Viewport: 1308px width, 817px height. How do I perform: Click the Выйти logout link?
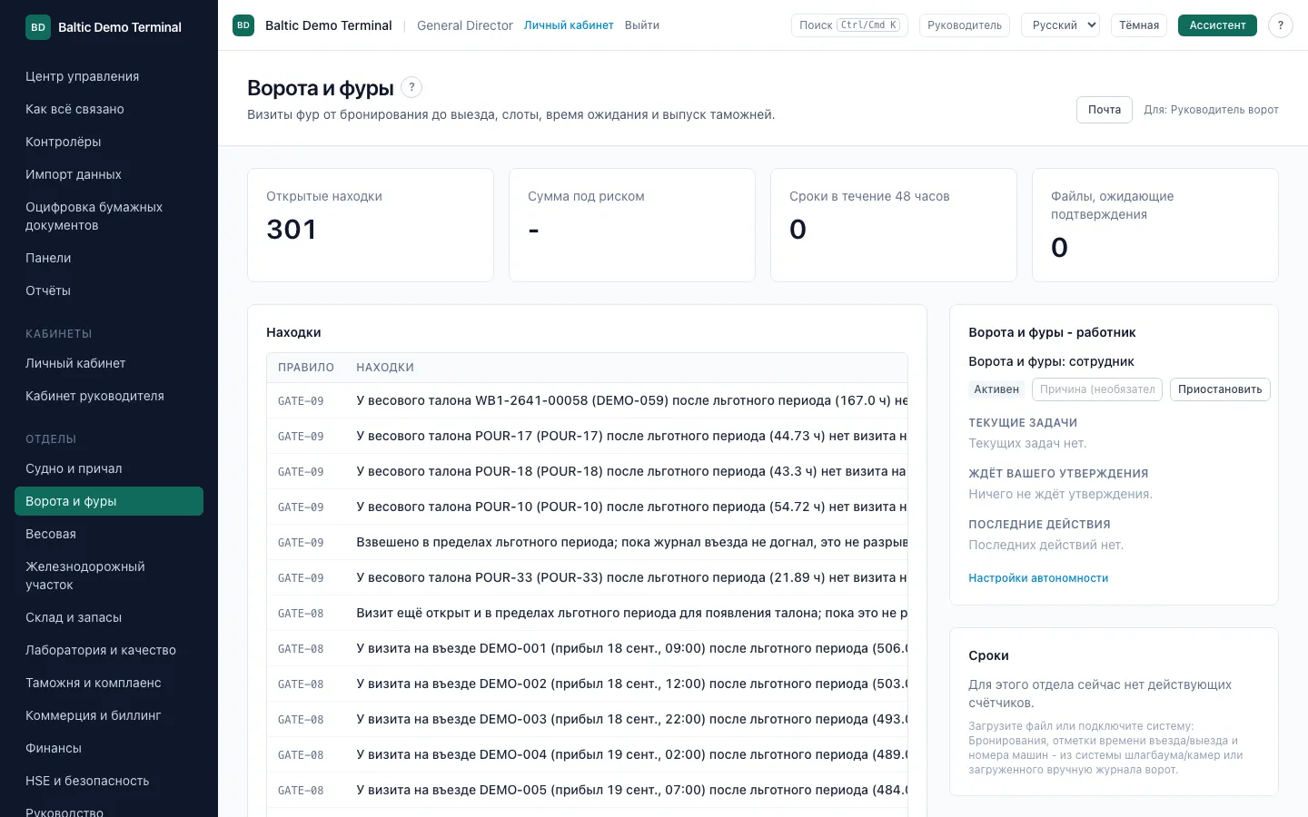tap(642, 25)
